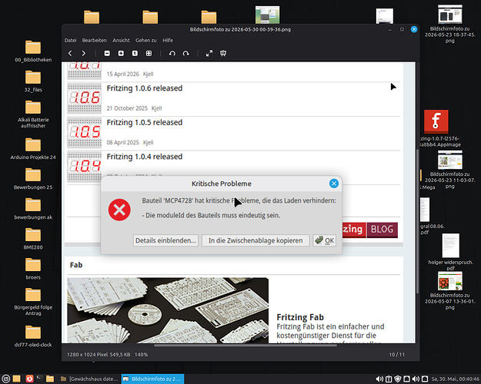Select the Bewerbungen 25 folder
481x384 pixels.
(33, 178)
